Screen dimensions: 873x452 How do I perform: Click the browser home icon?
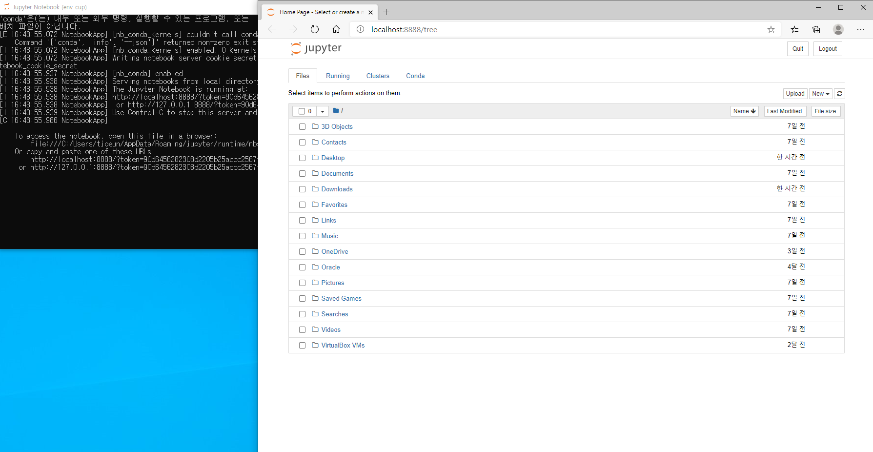tap(336, 29)
